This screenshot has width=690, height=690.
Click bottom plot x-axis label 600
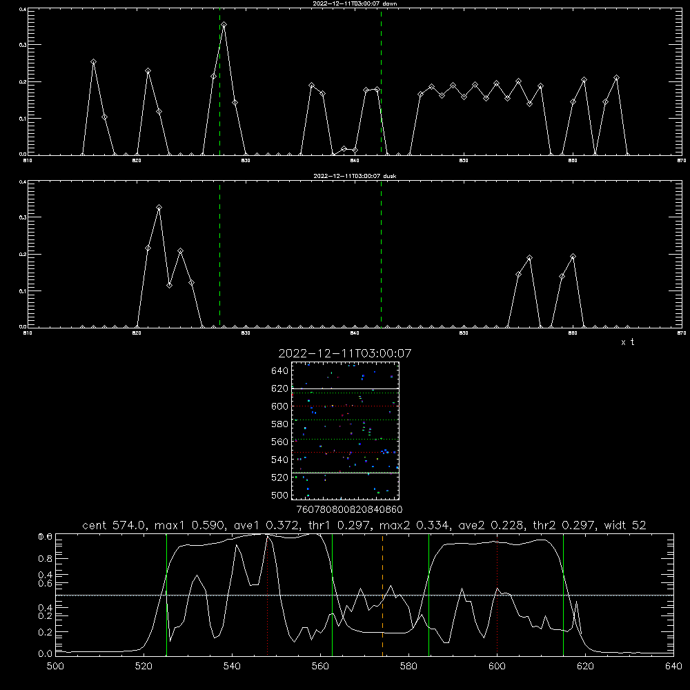click(x=497, y=667)
